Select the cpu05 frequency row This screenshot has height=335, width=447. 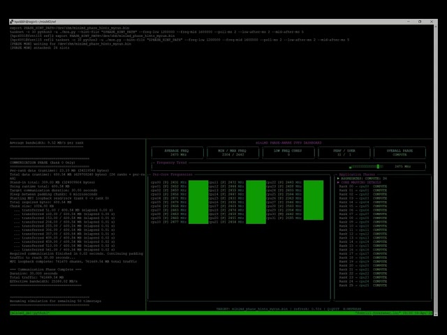tap(168, 202)
